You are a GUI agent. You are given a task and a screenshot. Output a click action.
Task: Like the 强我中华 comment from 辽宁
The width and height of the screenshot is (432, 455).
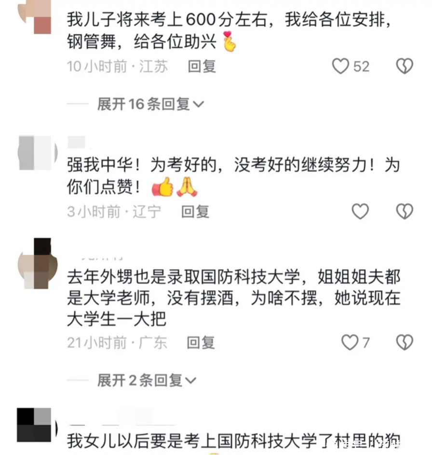pos(360,211)
